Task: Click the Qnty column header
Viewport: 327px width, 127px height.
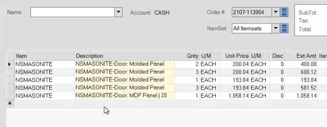Action: point(187,56)
